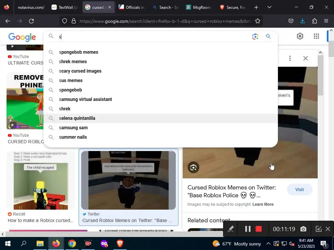The image size is (334, 250).
Task: Open The child escaped Reddit thumbnail
Action: (x=41, y=180)
